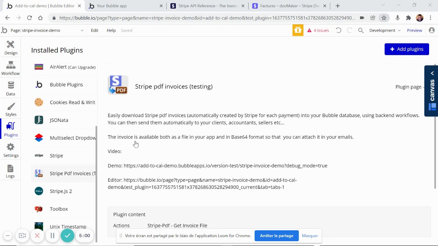This screenshot has width=438, height=246.
Task: Click Arrêter le partage button
Action: click(x=276, y=236)
